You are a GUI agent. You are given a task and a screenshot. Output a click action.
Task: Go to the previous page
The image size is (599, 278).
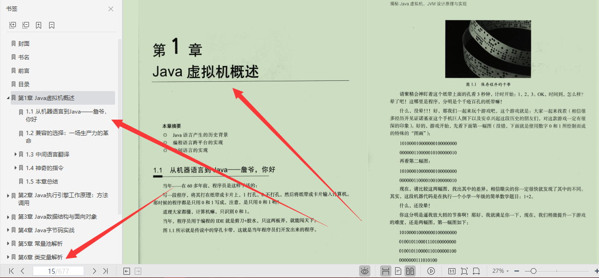click(22, 271)
